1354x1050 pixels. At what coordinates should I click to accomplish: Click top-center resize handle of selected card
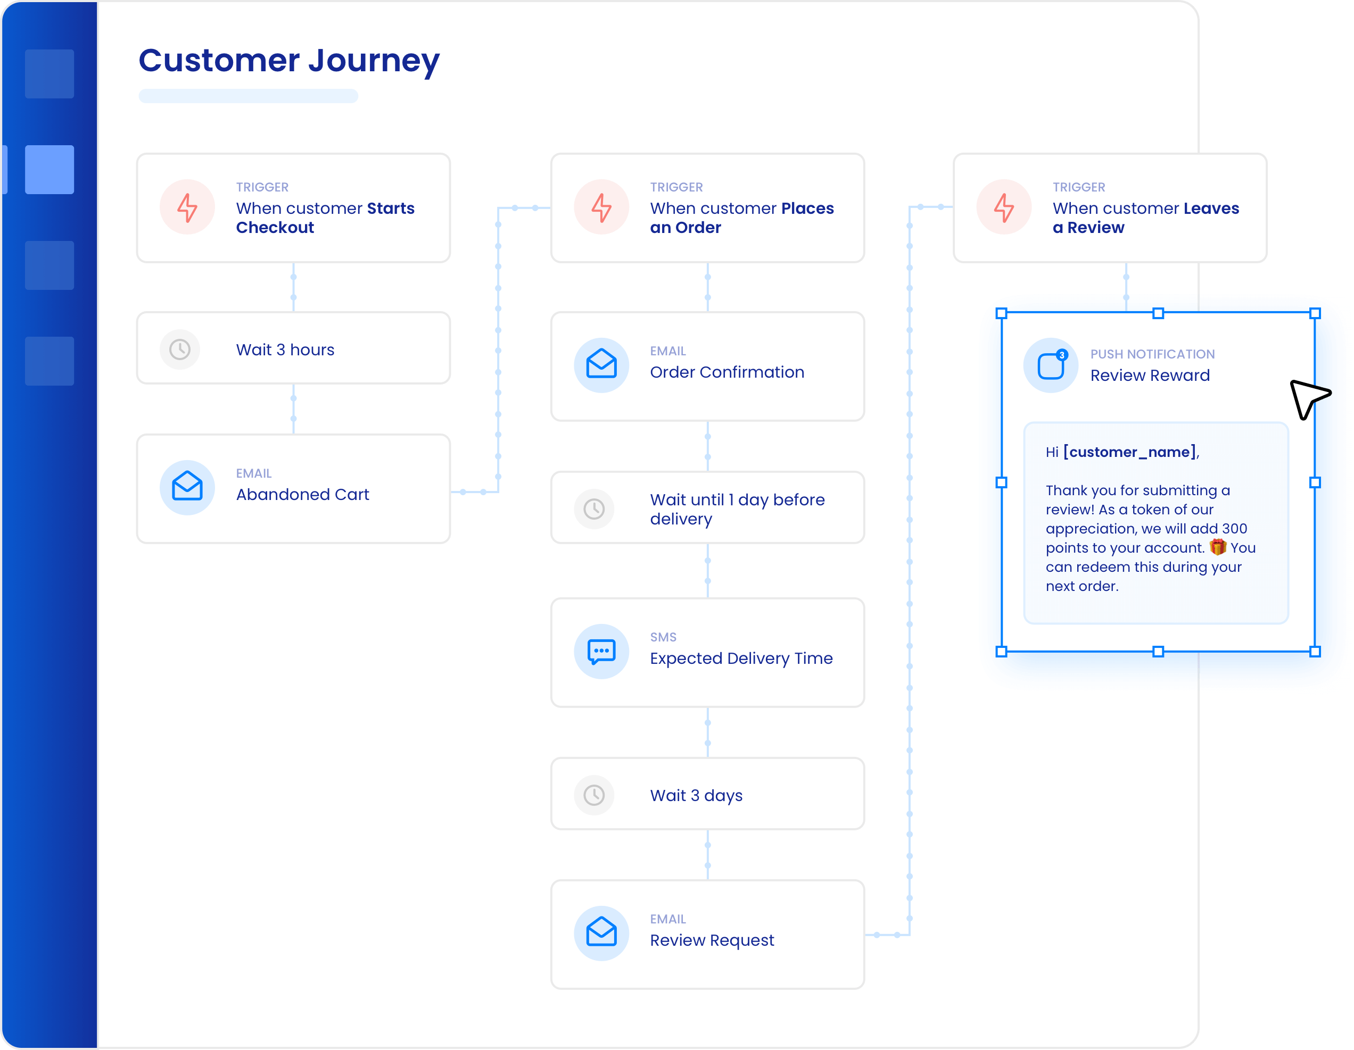coord(1158,313)
